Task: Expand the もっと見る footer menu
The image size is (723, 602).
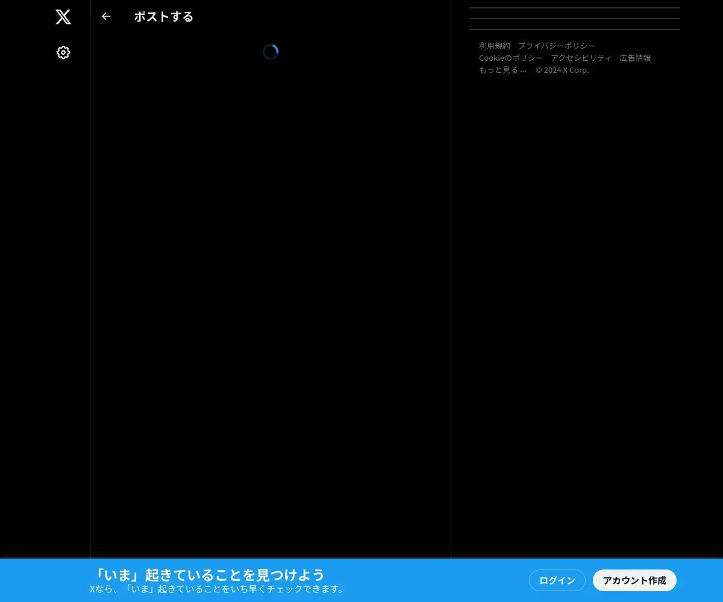Action: click(x=503, y=70)
